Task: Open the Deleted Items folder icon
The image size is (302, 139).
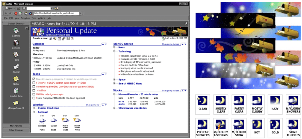Action: point(16,91)
